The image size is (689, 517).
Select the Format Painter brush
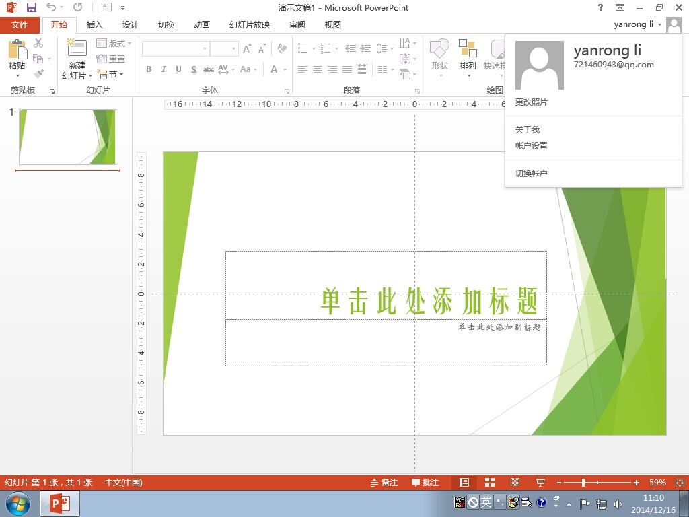(x=38, y=74)
